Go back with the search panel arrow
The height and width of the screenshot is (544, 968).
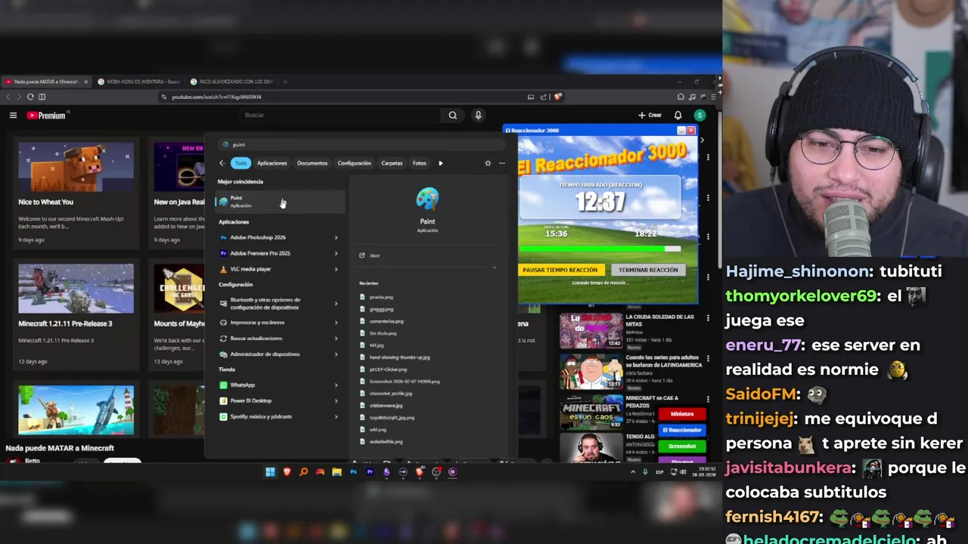(x=222, y=163)
